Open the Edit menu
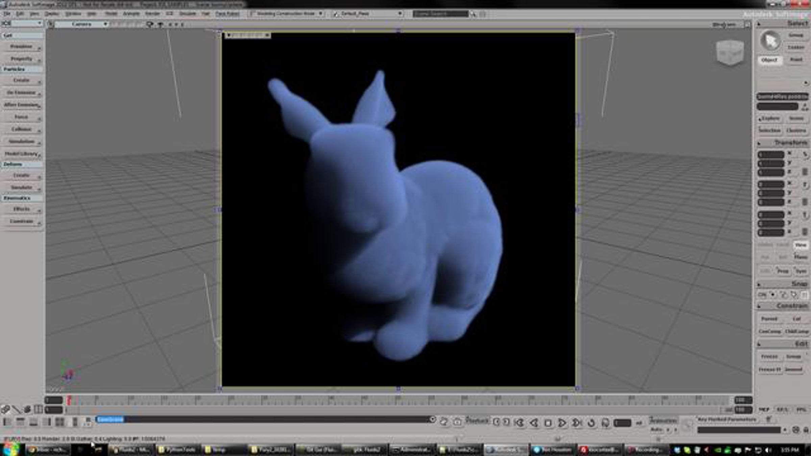 [20, 14]
